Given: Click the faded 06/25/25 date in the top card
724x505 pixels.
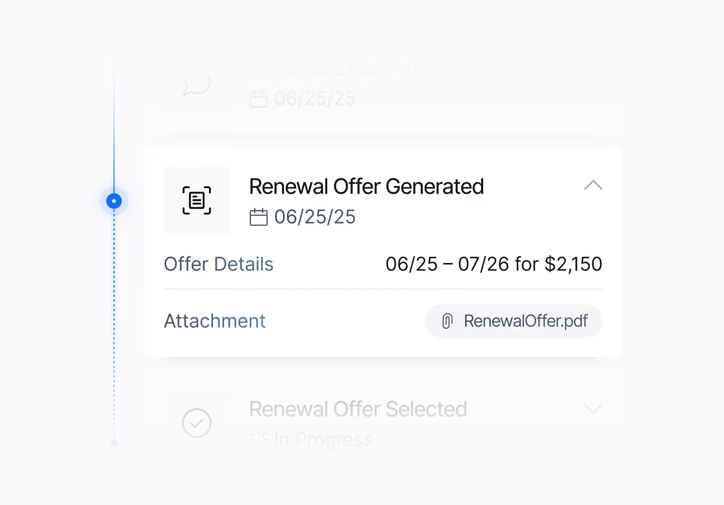Looking at the screenshot, I should (315, 98).
